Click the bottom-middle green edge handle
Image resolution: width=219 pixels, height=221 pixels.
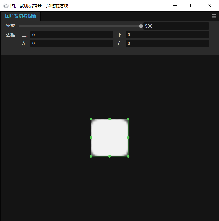click(x=110, y=156)
